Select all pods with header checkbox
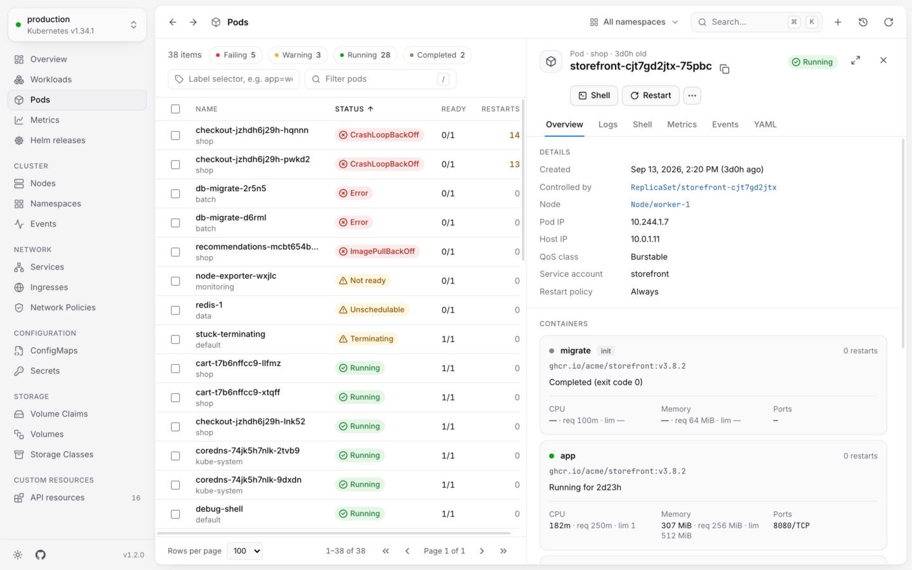Viewport: 912px width, 570px height. click(x=175, y=109)
